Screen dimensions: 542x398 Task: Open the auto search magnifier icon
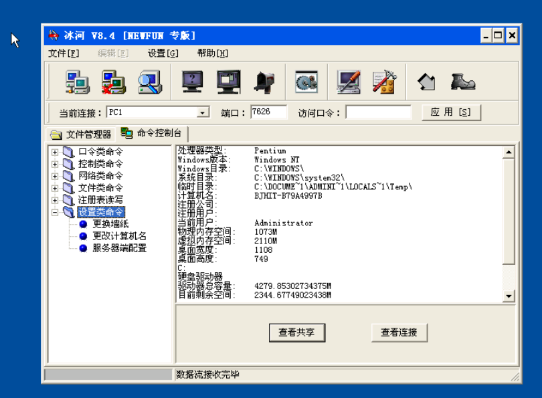click(149, 82)
